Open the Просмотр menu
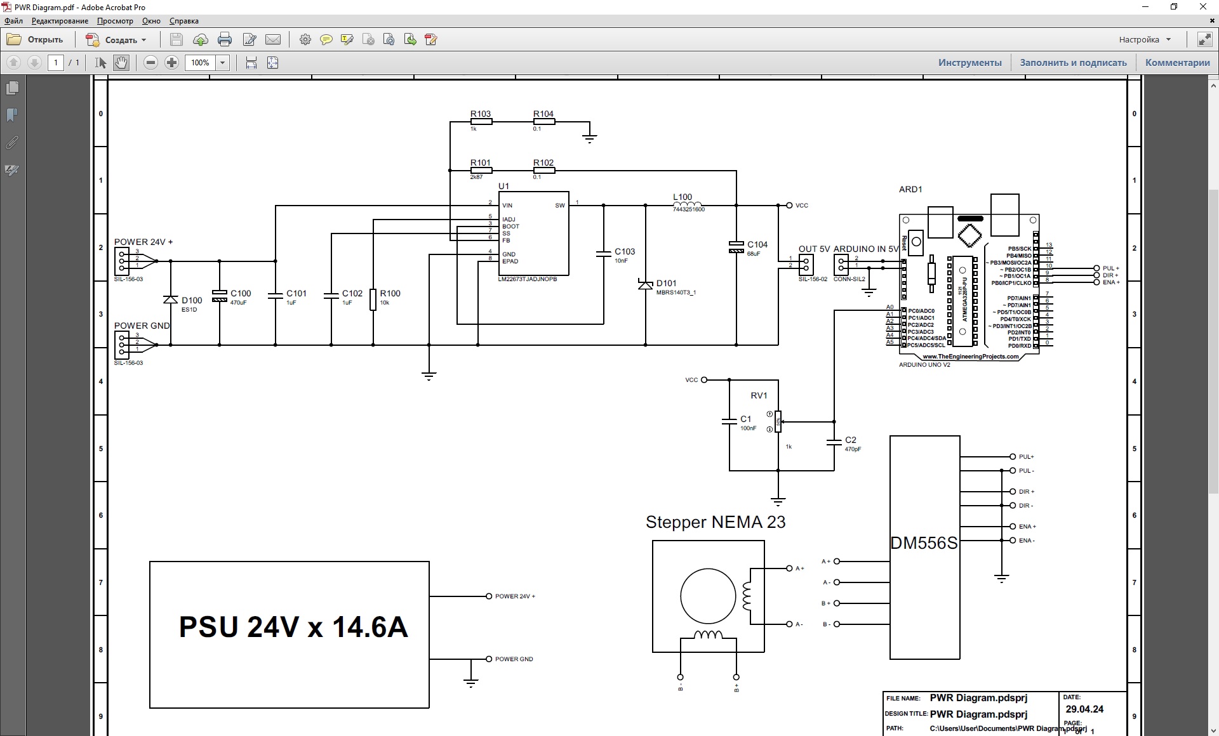Image resolution: width=1219 pixels, height=736 pixels. tap(115, 21)
